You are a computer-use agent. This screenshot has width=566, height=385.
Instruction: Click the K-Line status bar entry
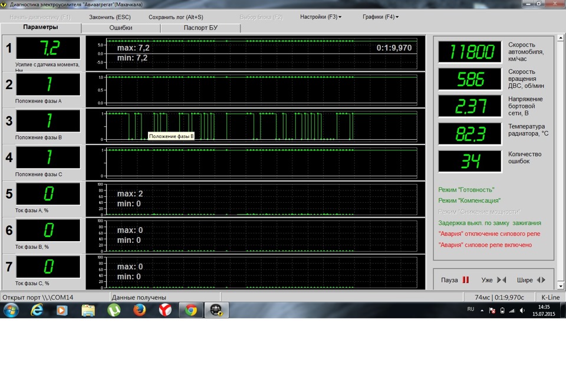(x=551, y=297)
